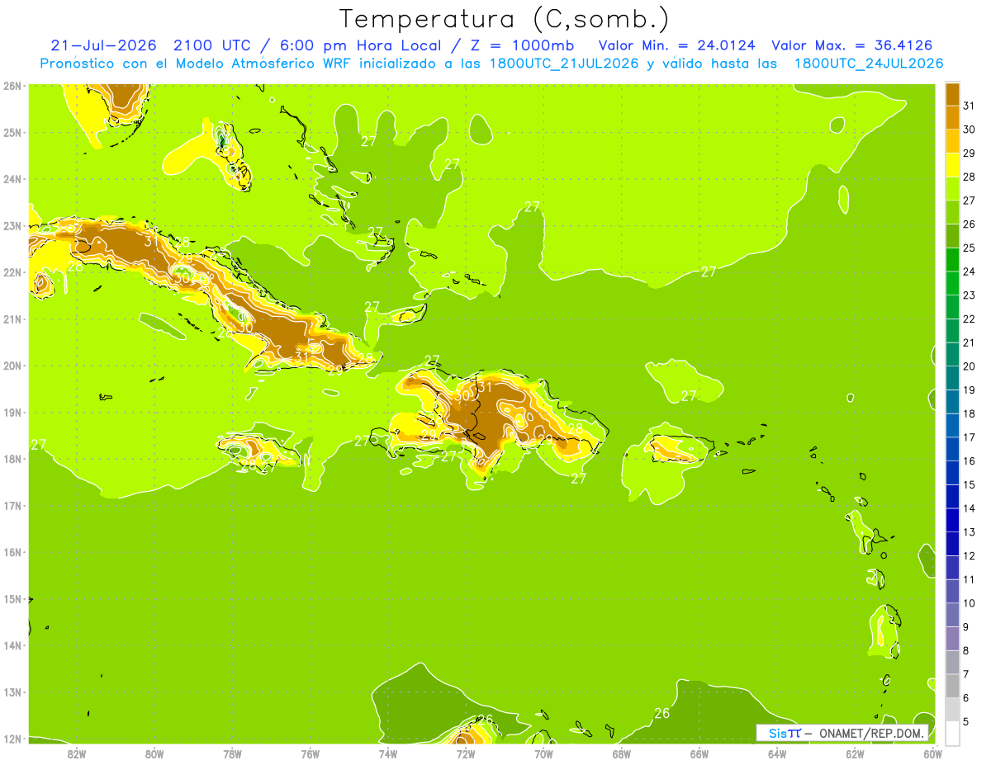Click "Valor Min. = 24.0124" value

(679, 45)
